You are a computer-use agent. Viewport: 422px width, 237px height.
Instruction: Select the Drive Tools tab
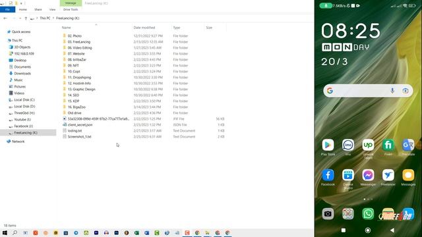pyautogui.click(x=71, y=9)
